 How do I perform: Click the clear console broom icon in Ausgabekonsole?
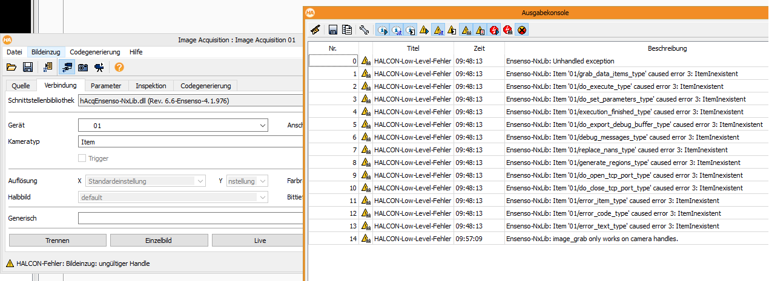pos(315,29)
